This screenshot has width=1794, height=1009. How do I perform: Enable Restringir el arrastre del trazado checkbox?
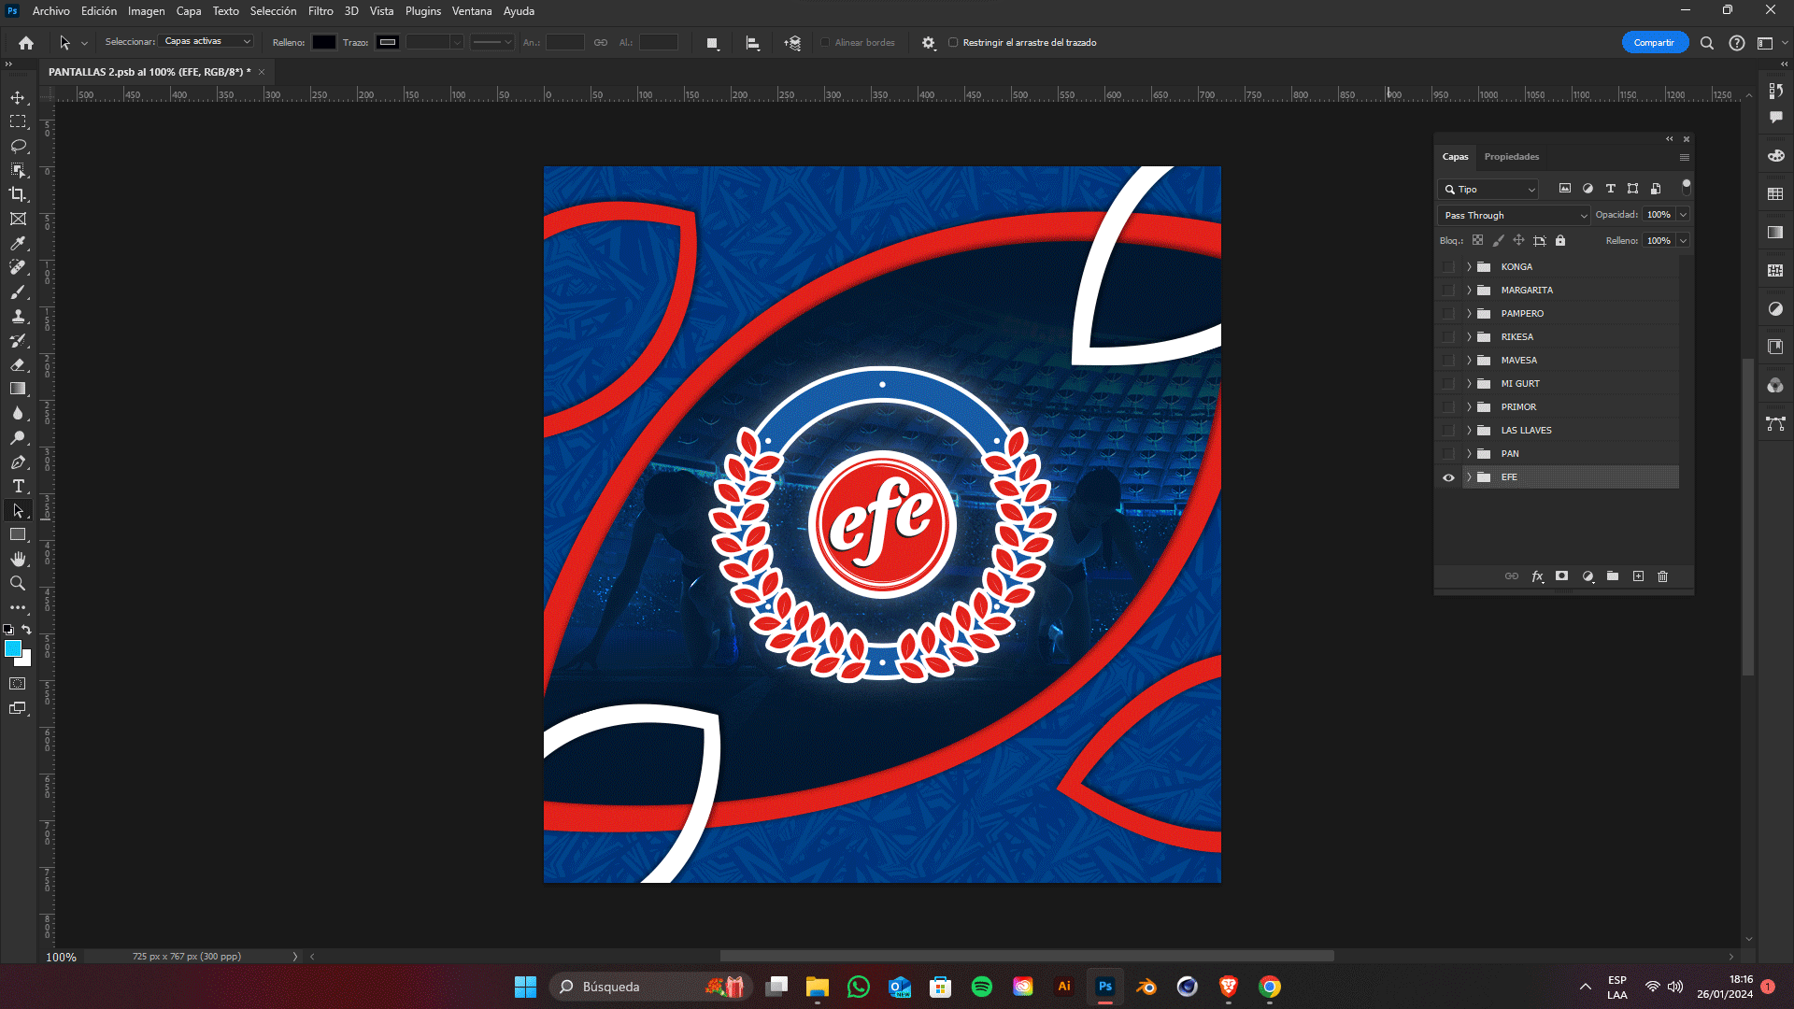pos(953,43)
